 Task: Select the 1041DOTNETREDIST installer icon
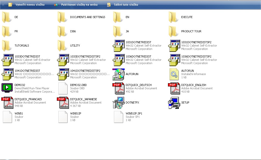(7, 74)
